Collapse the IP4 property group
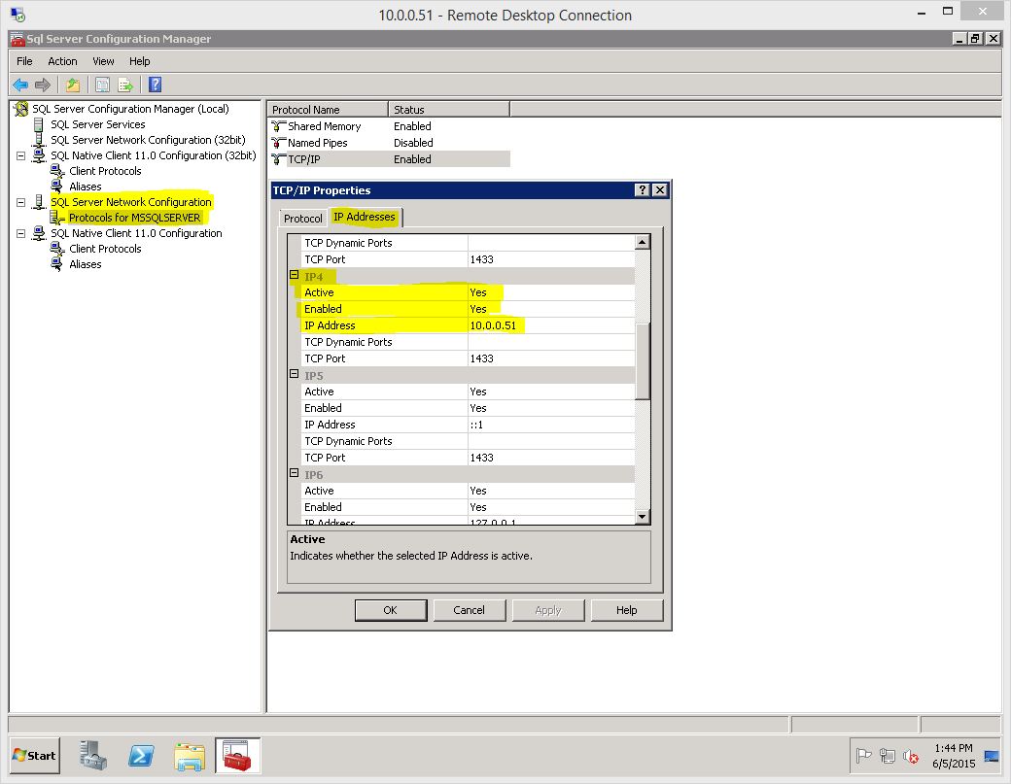 (x=294, y=275)
